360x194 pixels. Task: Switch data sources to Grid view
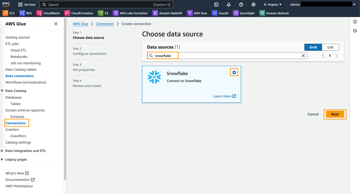click(313, 47)
